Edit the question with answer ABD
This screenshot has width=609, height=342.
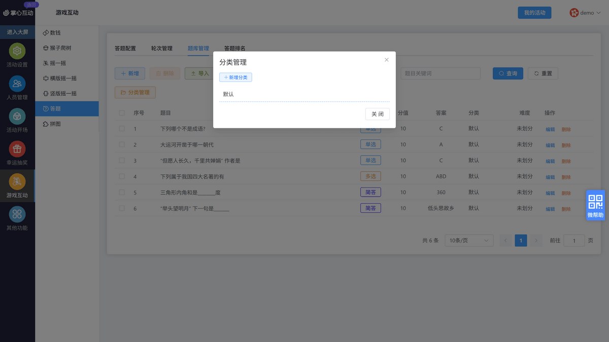point(550,177)
